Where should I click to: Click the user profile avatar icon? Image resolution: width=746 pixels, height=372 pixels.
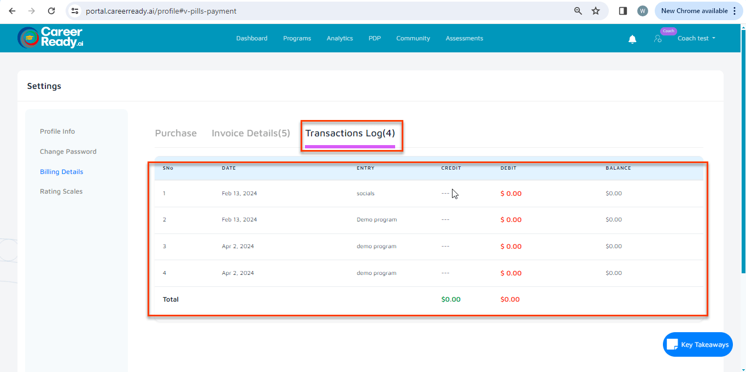tap(658, 39)
